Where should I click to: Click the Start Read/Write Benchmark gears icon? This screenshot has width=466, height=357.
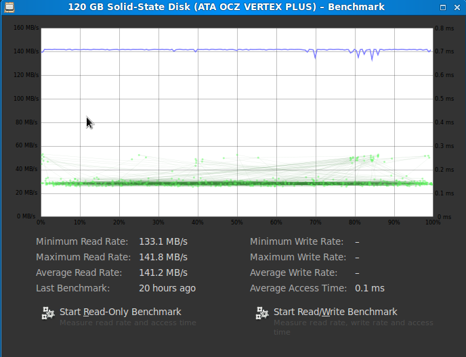pyautogui.click(x=262, y=313)
